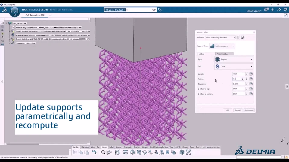The width and height of the screenshot is (289, 162).
Task: Open the Support toolbar tab
Action: (119, 147)
